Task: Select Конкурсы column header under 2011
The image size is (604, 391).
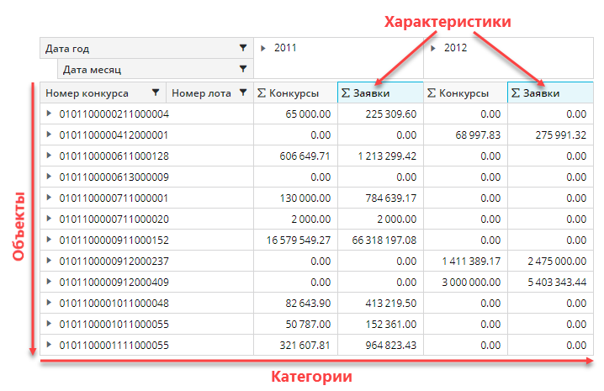Action: [x=294, y=92]
